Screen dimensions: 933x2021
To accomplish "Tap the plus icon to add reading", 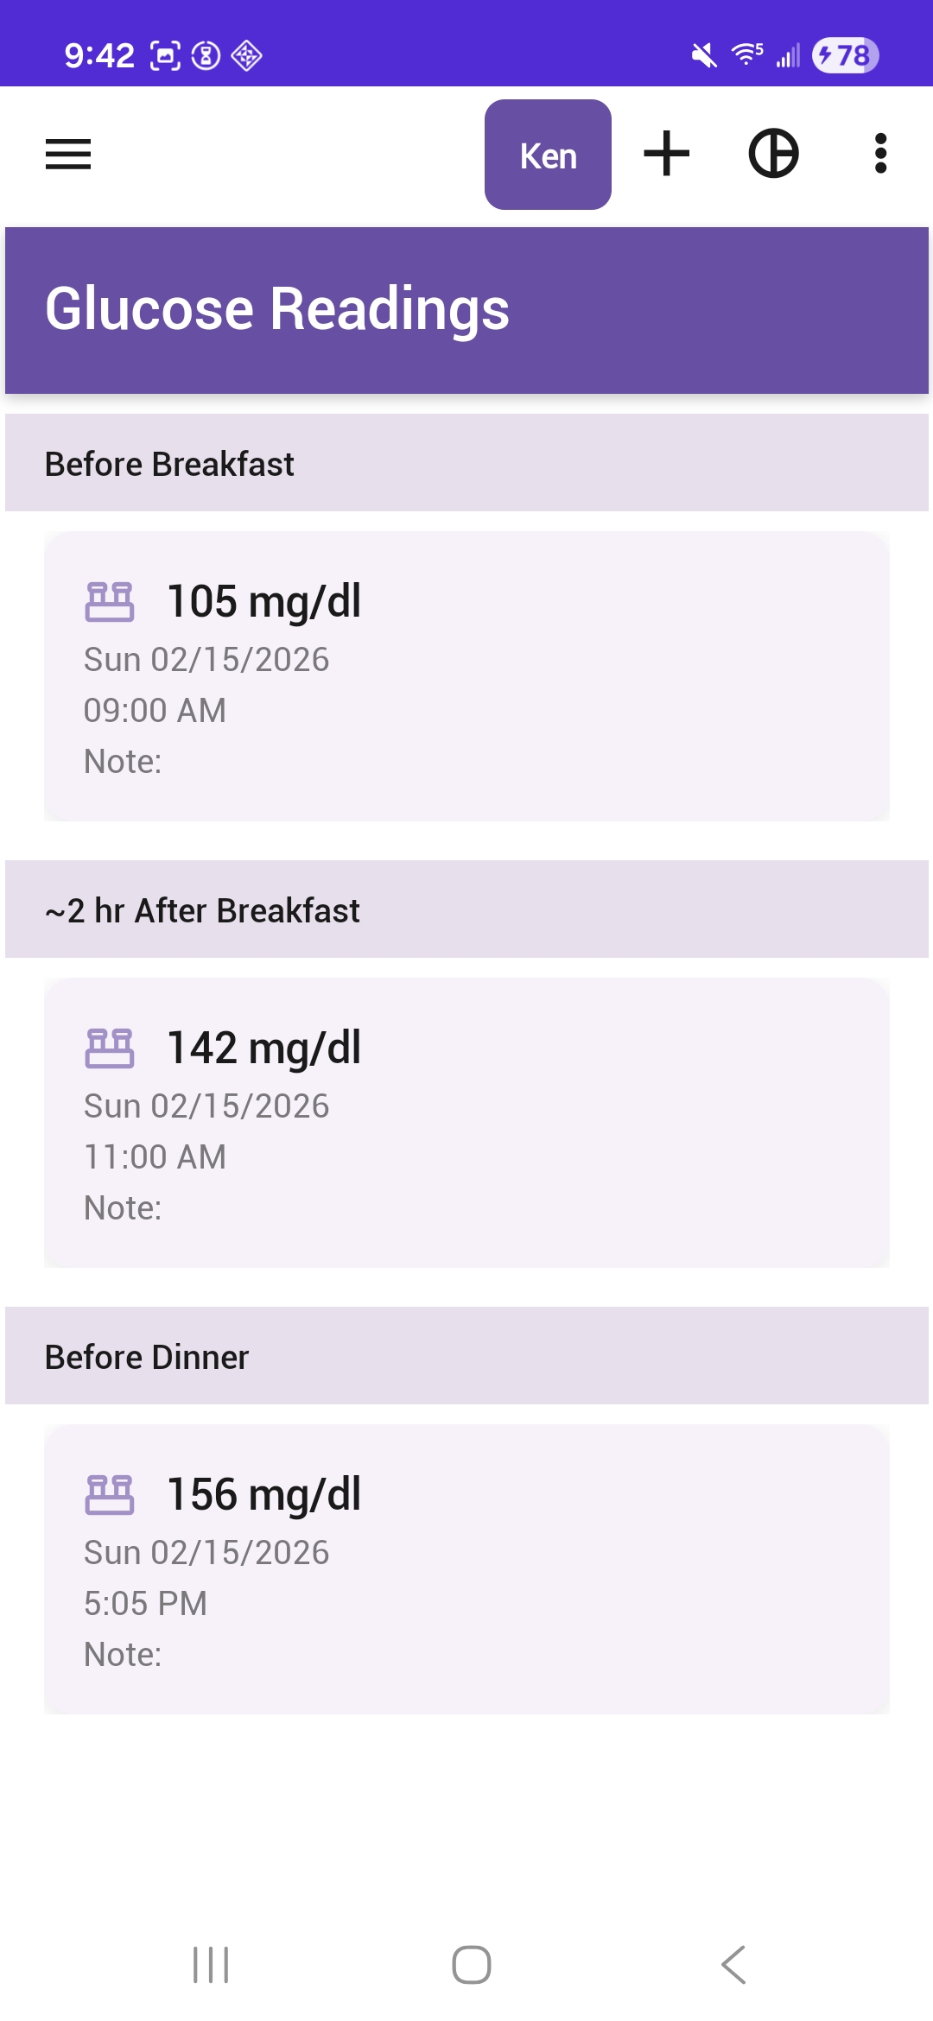I will pos(667,154).
